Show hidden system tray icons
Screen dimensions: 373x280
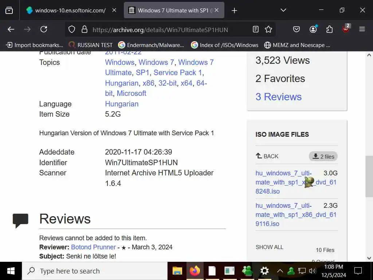(280, 271)
